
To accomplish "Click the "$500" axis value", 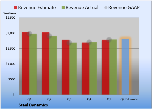I will pyautogui.click(x=12, y=79).
